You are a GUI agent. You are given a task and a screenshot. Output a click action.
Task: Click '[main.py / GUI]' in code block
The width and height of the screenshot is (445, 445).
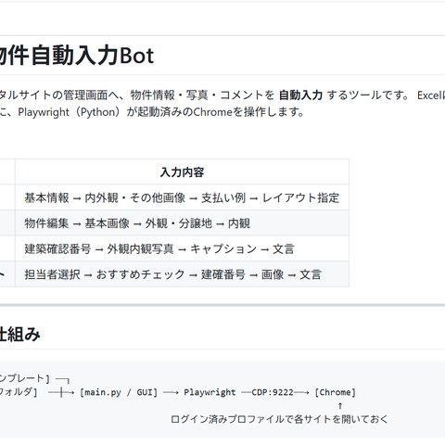pyautogui.click(x=119, y=392)
